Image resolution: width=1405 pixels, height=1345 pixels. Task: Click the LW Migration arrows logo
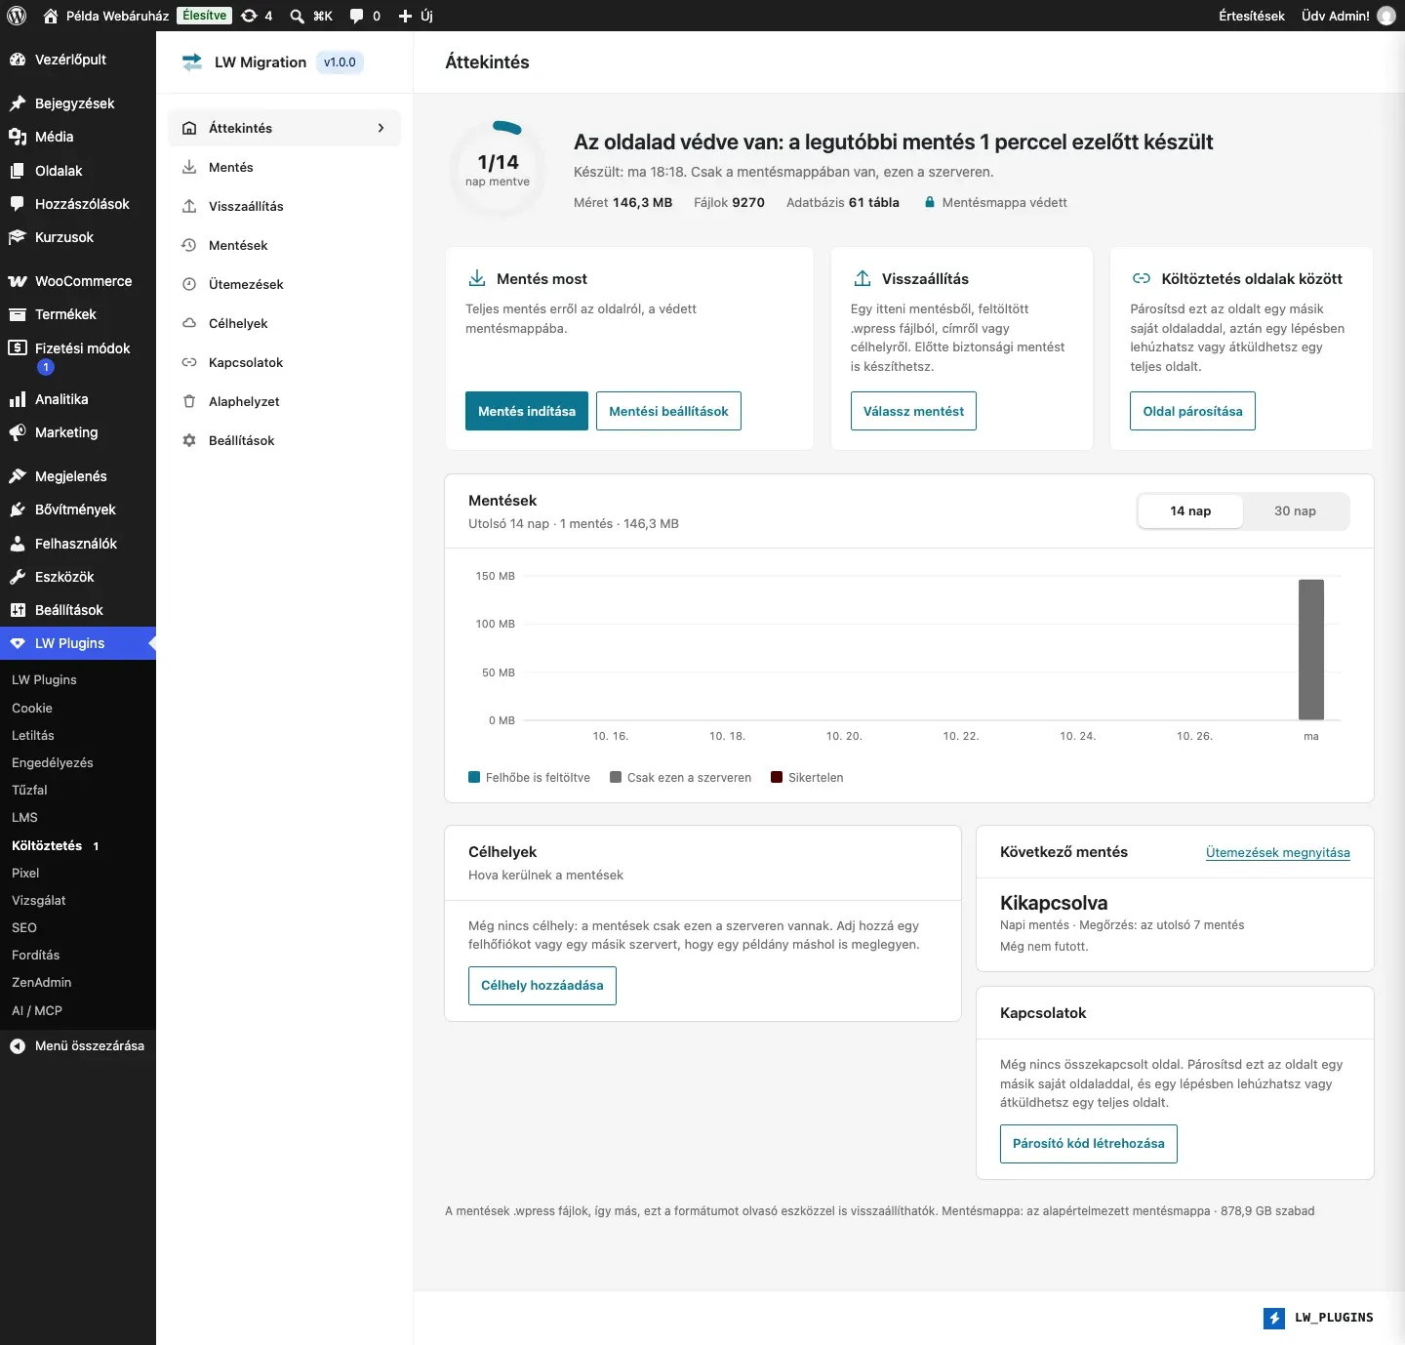tap(192, 62)
